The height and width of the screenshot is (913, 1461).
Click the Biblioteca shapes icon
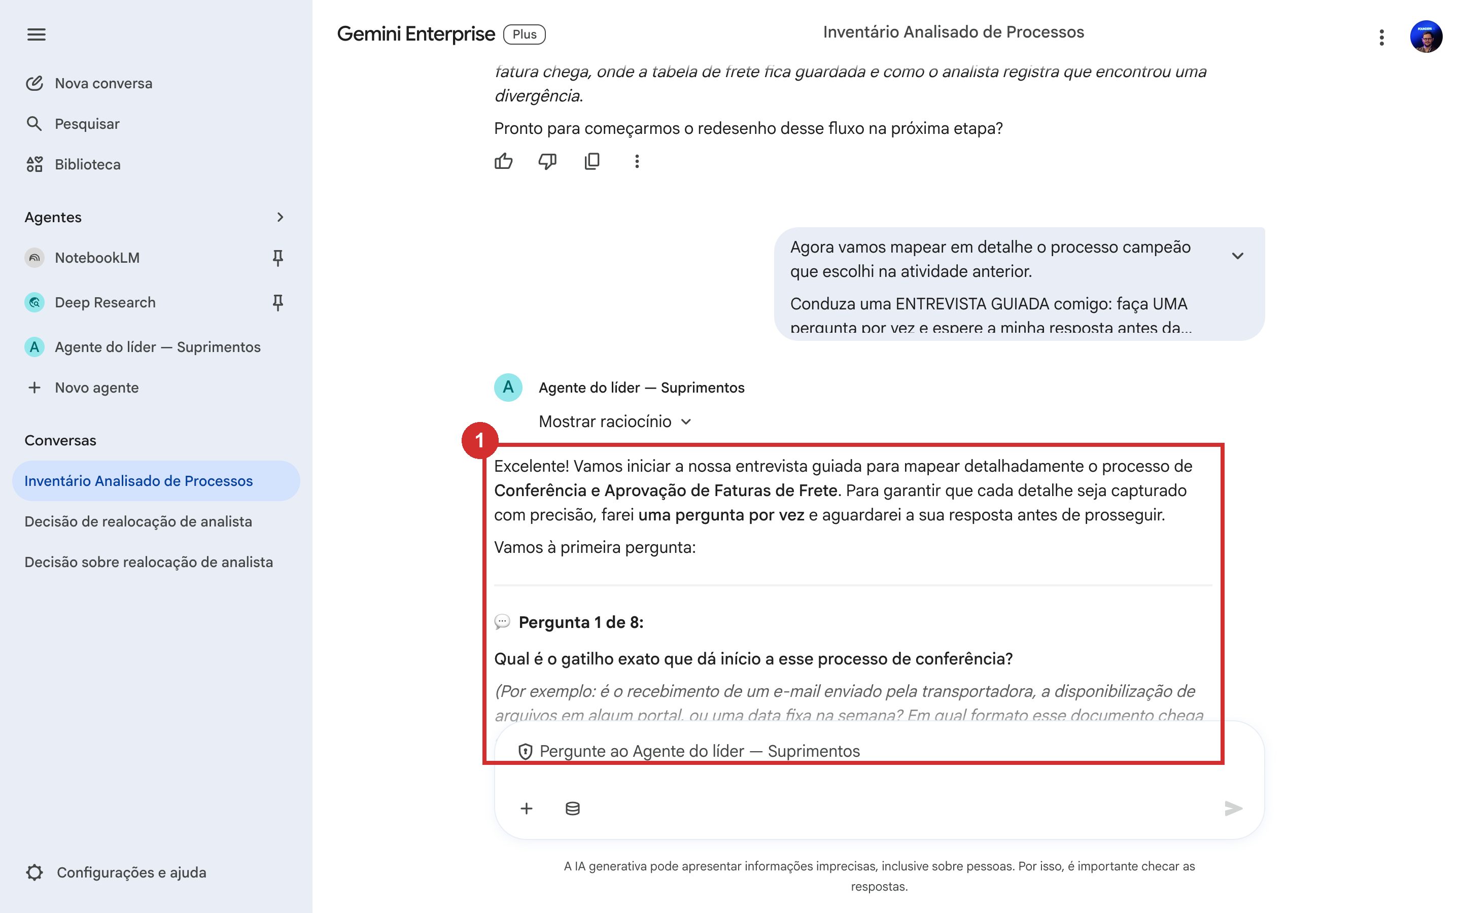34,164
